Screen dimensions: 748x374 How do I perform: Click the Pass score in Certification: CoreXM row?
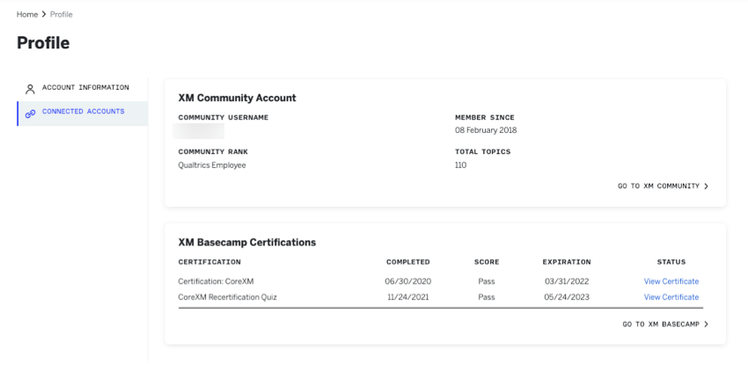[487, 282]
